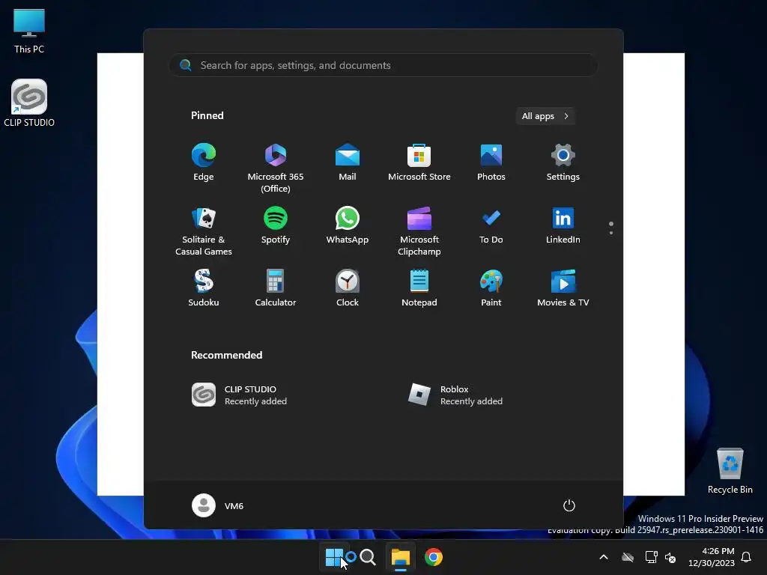Screen dimensions: 767x575
Task: Launch WhatsApp
Action: pyautogui.click(x=348, y=226)
